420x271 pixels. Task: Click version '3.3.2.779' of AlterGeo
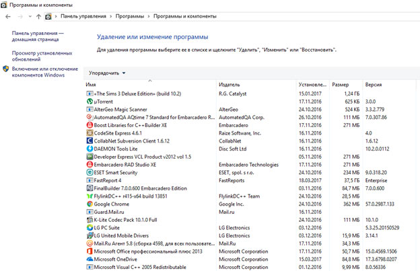tap(375, 110)
